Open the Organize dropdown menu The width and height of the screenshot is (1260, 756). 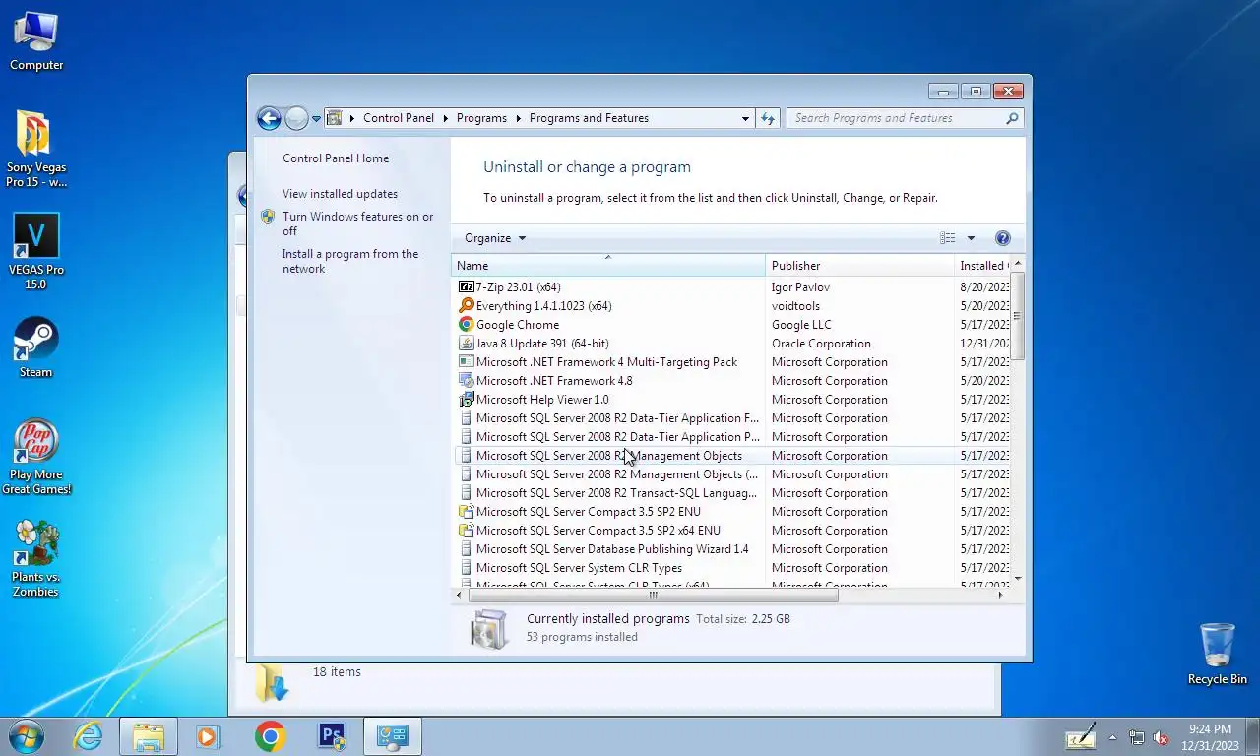tap(495, 238)
